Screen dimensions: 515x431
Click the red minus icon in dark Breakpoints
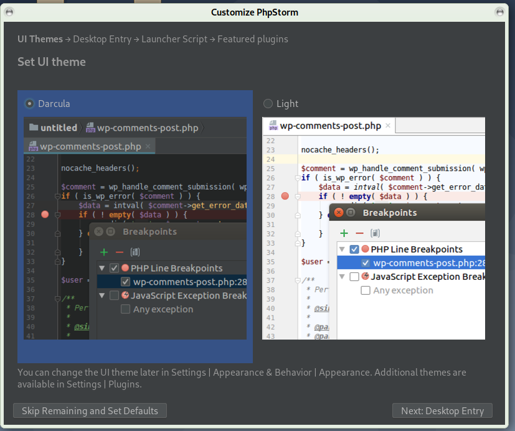point(119,252)
